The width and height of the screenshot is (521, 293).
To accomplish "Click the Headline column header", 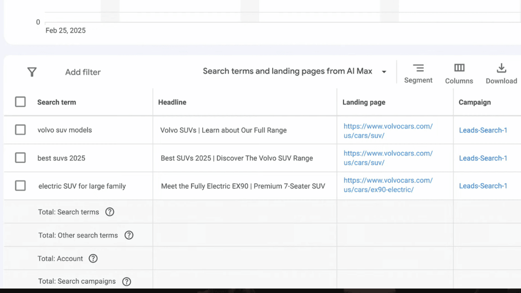I will click(172, 102).
